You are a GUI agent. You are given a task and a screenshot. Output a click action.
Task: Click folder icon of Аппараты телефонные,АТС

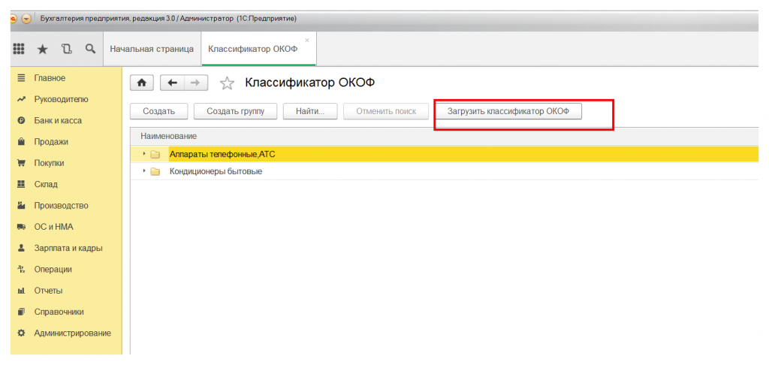[x=155, y=155]
